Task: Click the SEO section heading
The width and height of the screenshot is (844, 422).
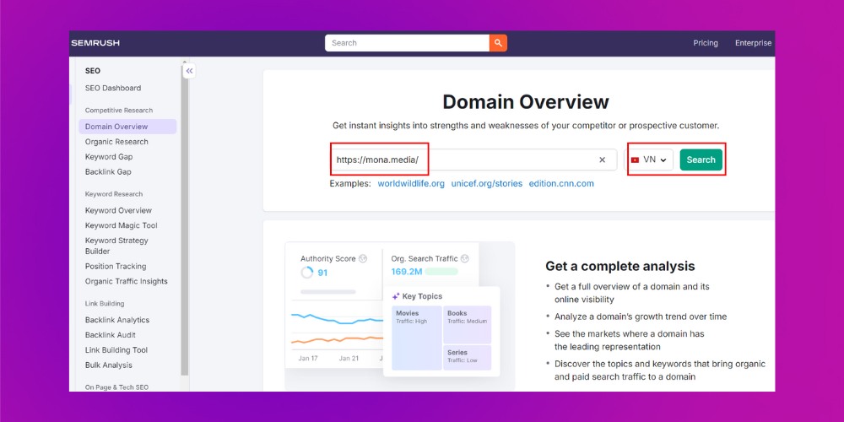Action: 93,71
